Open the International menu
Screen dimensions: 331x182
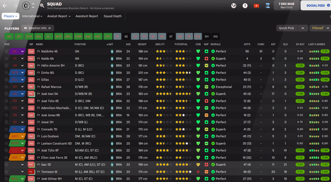tap(32, 16)
